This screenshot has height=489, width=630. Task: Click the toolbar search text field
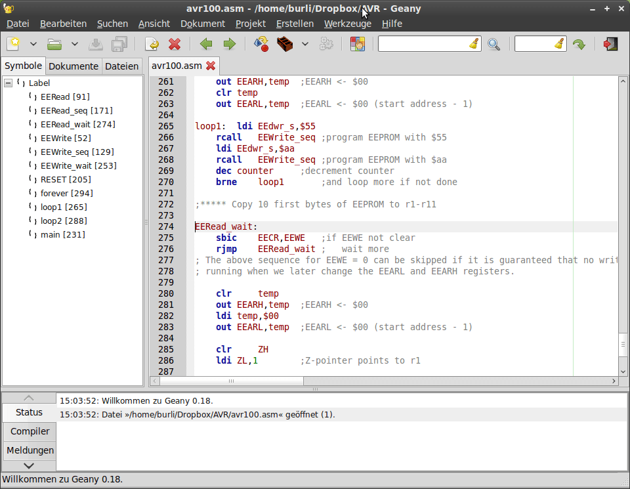[423, 44]
